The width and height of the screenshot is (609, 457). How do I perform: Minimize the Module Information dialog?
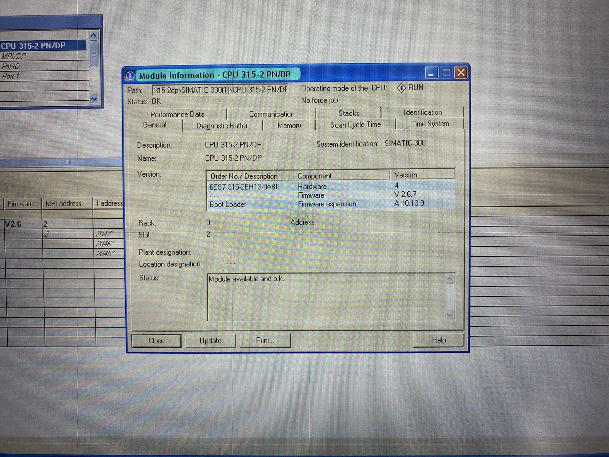point(431,73)
